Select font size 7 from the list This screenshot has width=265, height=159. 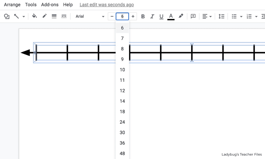click(x=122, y=38)
